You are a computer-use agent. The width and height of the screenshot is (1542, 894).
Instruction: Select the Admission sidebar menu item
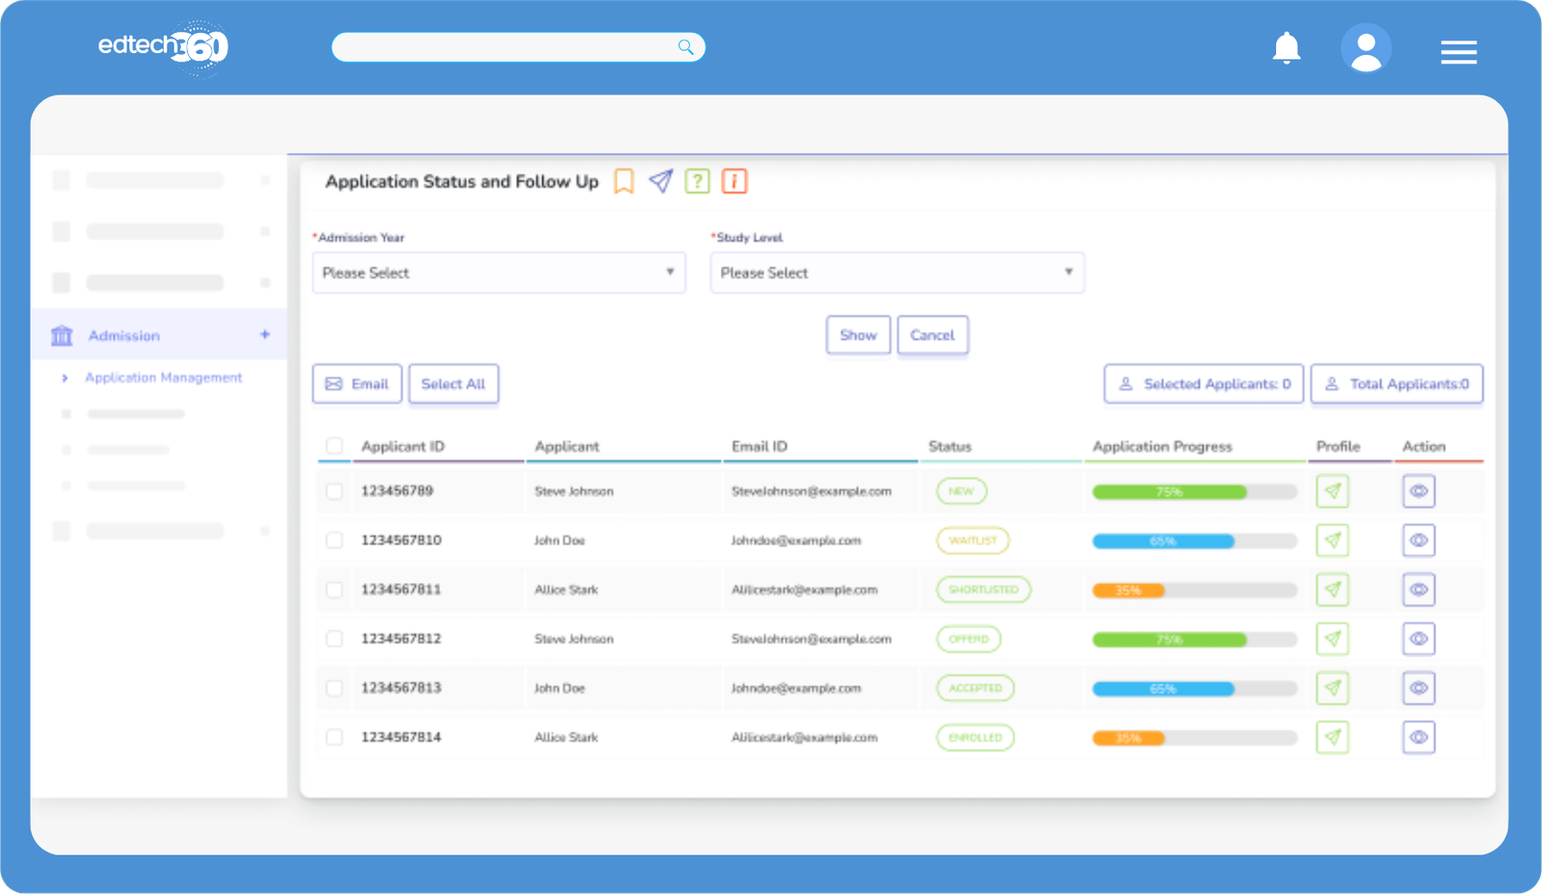[x=159, y=334]
